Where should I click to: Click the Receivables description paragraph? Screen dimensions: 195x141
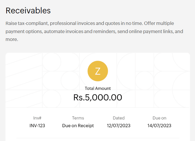(x=94, y=31)
